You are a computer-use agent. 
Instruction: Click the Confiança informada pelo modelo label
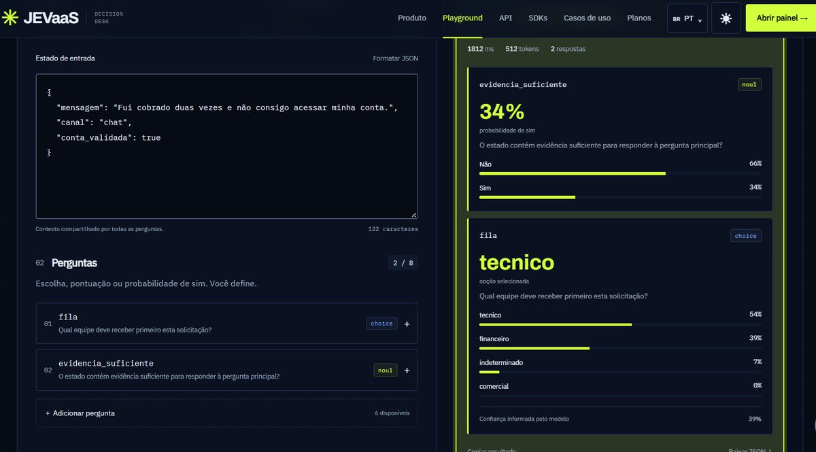pyautogui.click(x=524, y=419)
